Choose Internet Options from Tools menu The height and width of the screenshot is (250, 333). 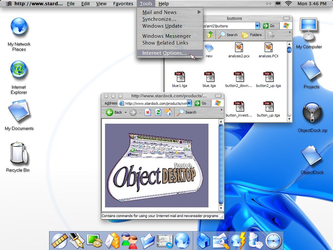(164, 53)
